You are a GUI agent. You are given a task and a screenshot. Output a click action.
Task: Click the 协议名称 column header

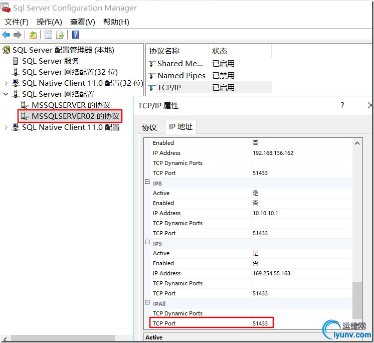click(x=177, y=51)
